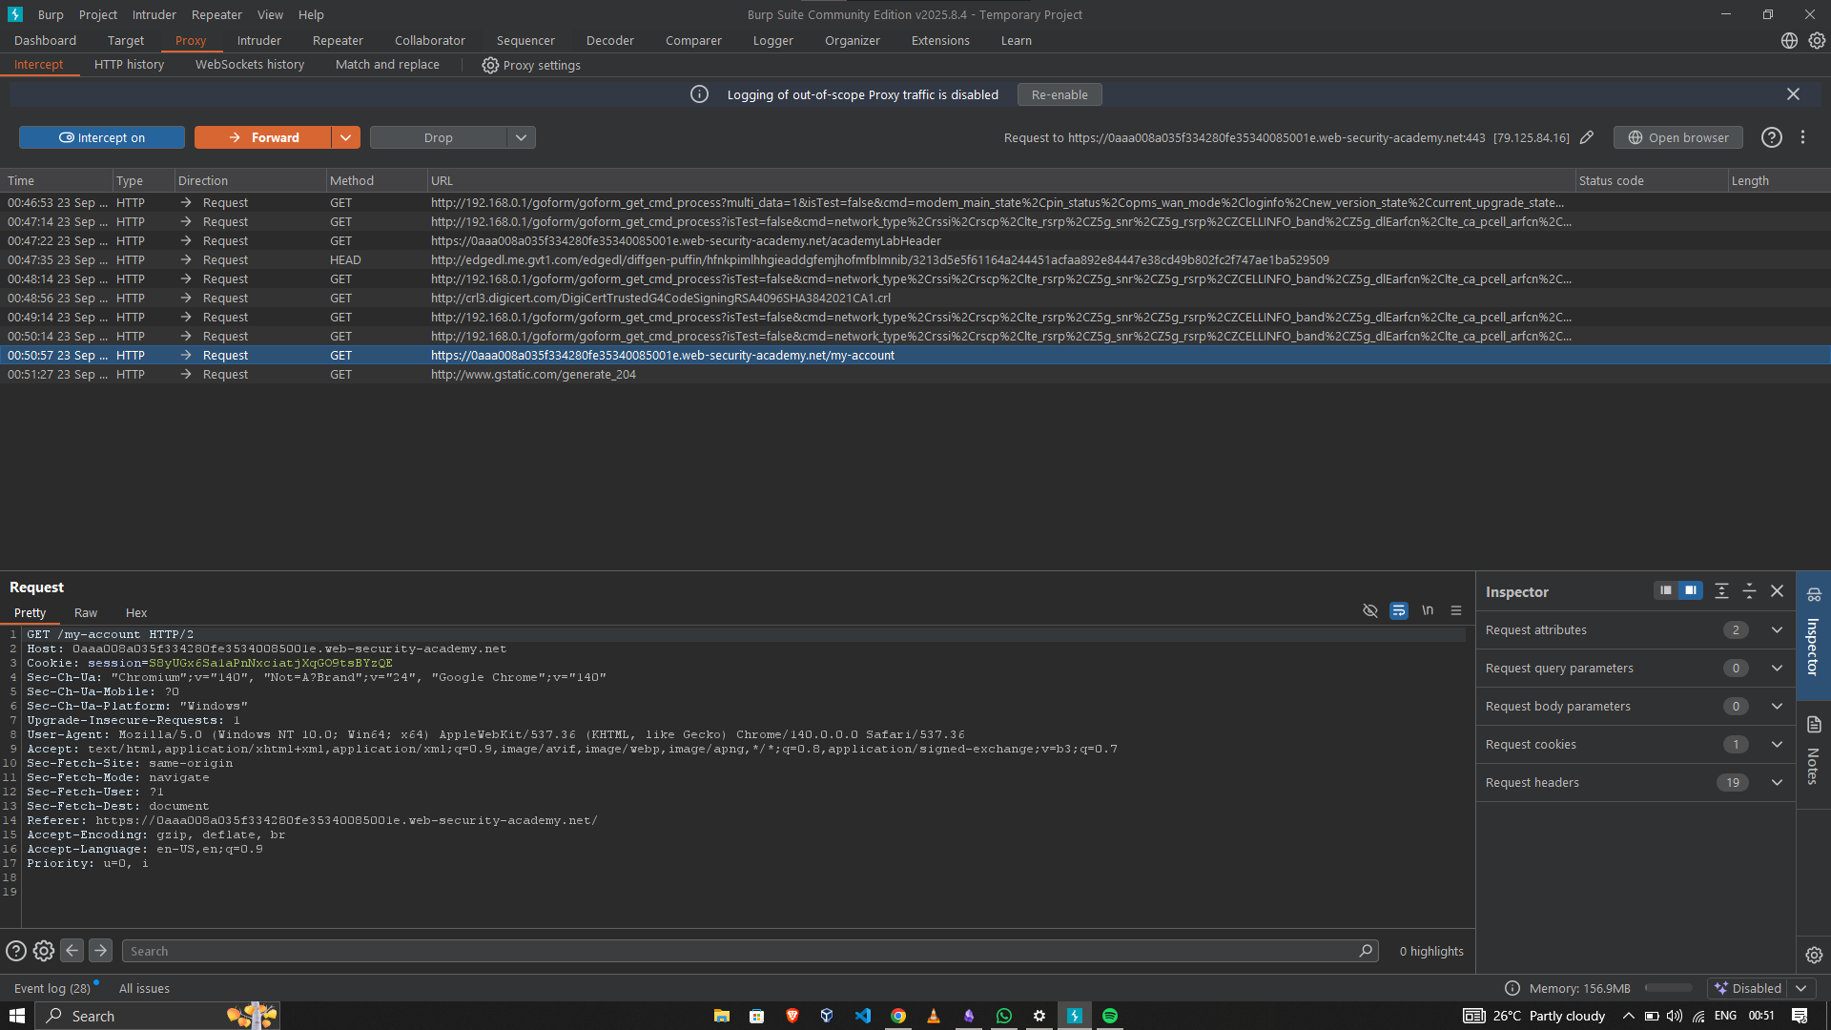This screenshot has width=1831, height=1030.
Task: Click the edit target pencil icon
Action: click(x=1587, y=137)
